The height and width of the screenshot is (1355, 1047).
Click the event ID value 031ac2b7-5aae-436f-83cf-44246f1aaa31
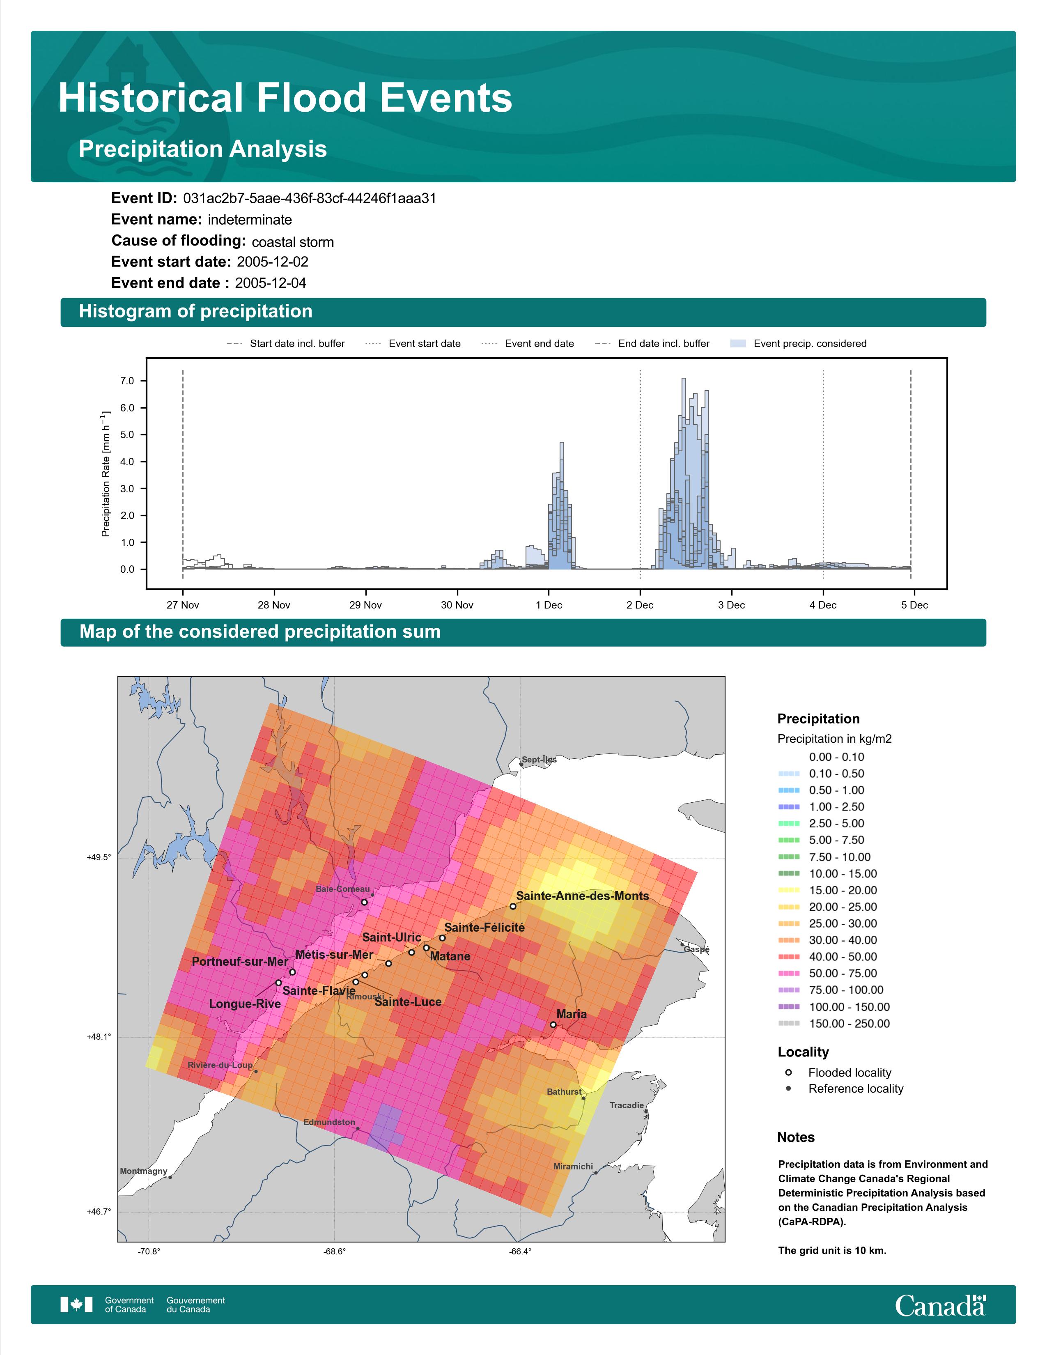click(x=310, y=199)
